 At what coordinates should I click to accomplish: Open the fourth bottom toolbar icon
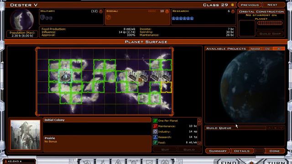pos(134,162)
